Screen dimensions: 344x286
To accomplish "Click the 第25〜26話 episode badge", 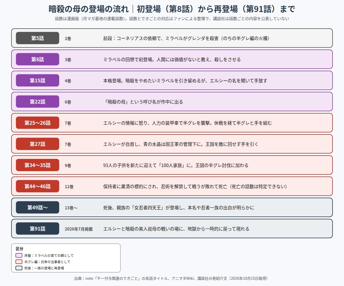I will point(38,123).
